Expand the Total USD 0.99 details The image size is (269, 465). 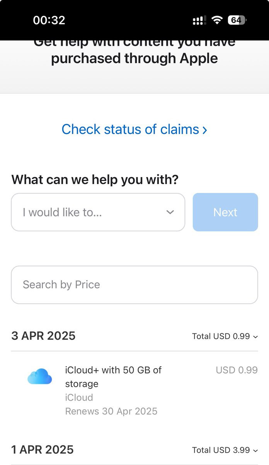[x=225, y=336]
